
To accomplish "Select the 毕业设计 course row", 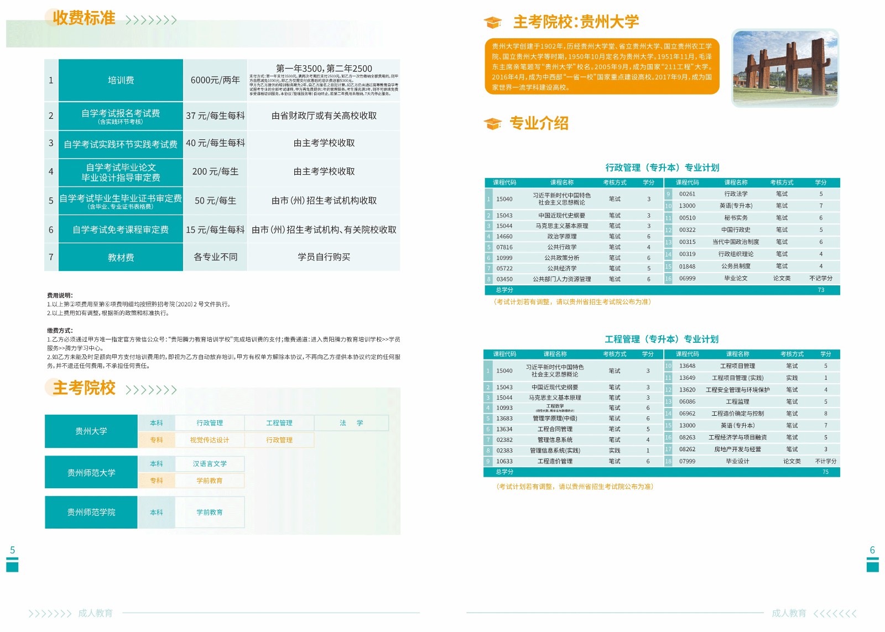I will pyautogui.click(x=752, y=461).
